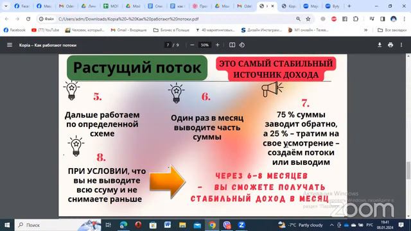Open Opera browser from the taskbar
Image resolution: width=411 pixels, height=231 pixels.
(x=138, y=225)
